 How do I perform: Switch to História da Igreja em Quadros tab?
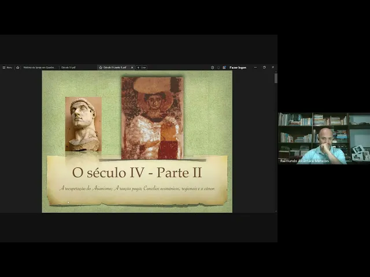click(39, 68)
